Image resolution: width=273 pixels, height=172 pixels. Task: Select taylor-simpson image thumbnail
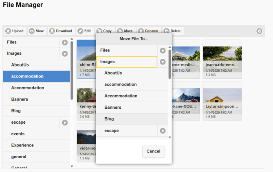pos(222,101)
